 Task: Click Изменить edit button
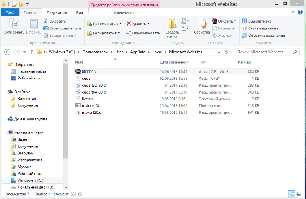coord(224,28)
